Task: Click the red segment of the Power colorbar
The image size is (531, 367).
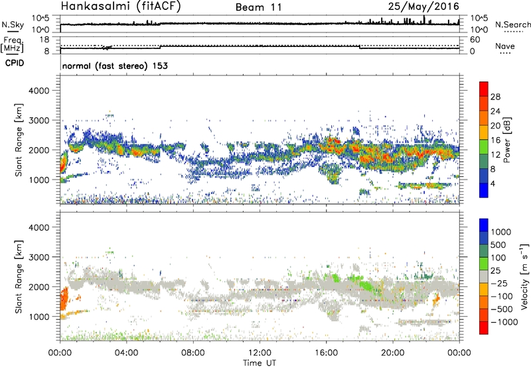Action: 484,89
